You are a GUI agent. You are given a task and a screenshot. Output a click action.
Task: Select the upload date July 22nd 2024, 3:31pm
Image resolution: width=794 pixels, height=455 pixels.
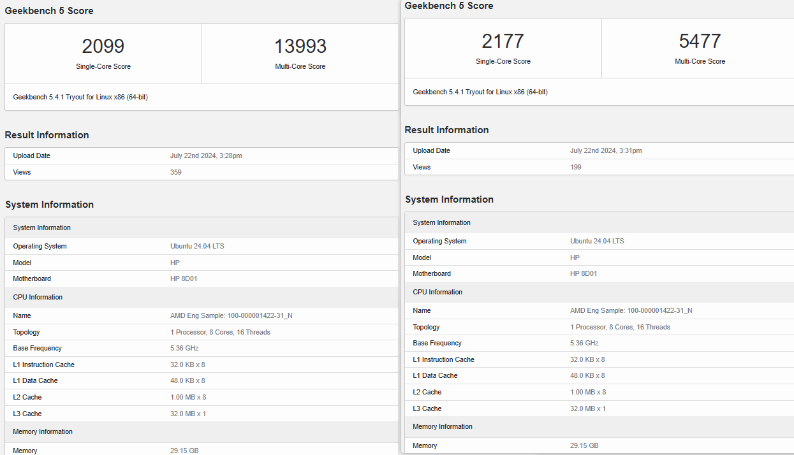coord(605,150)
